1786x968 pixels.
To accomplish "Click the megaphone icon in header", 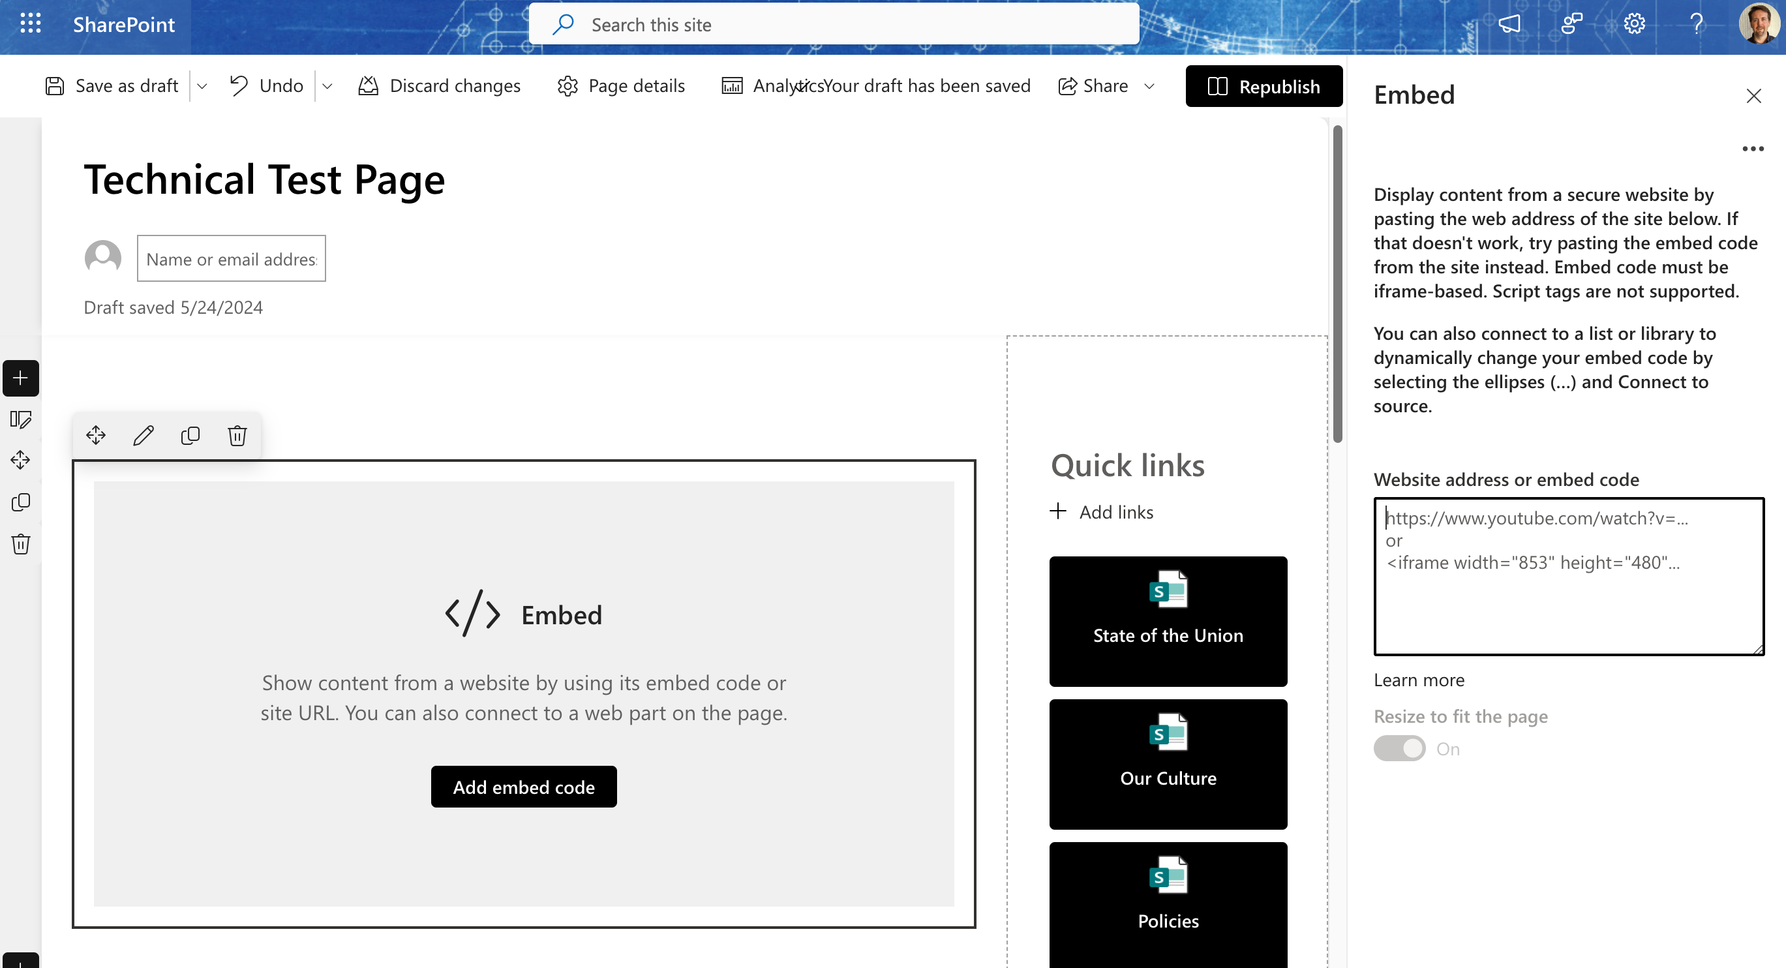I will [x=1509, y=24].
